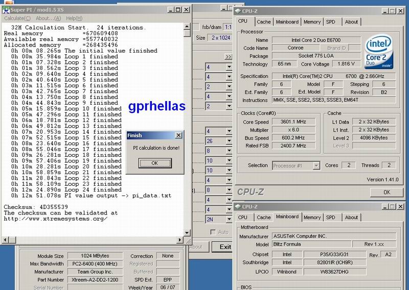Switch to Mainboard tab in upper CPU-Z

click(x=287, y=22)
